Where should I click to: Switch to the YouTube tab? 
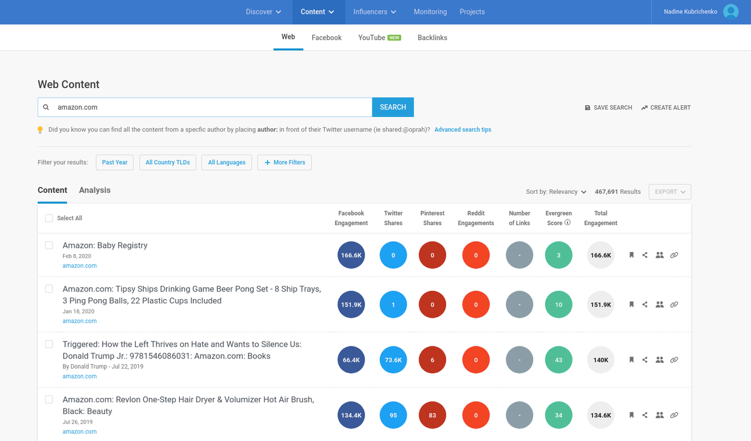[x=379, y=38]
